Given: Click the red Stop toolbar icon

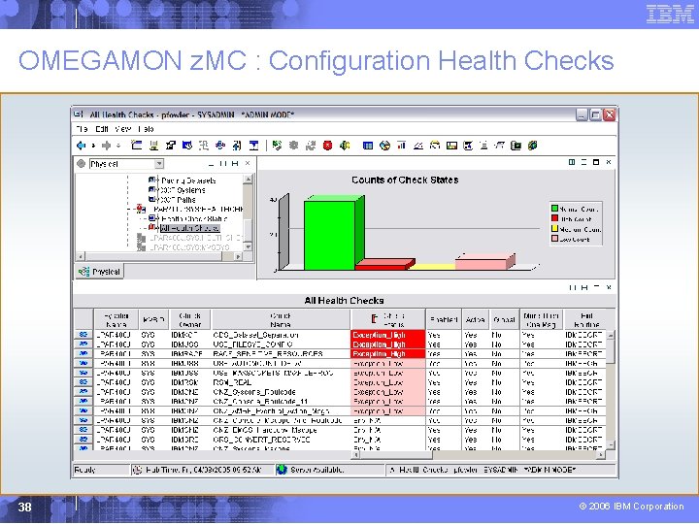Looking at the screenshot, I should point(328,146).
